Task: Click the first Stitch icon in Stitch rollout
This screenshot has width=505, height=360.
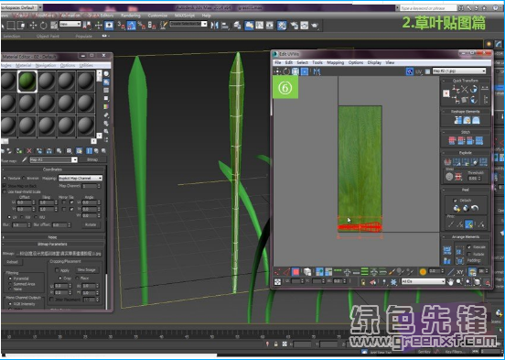Action: pos(452,141)
